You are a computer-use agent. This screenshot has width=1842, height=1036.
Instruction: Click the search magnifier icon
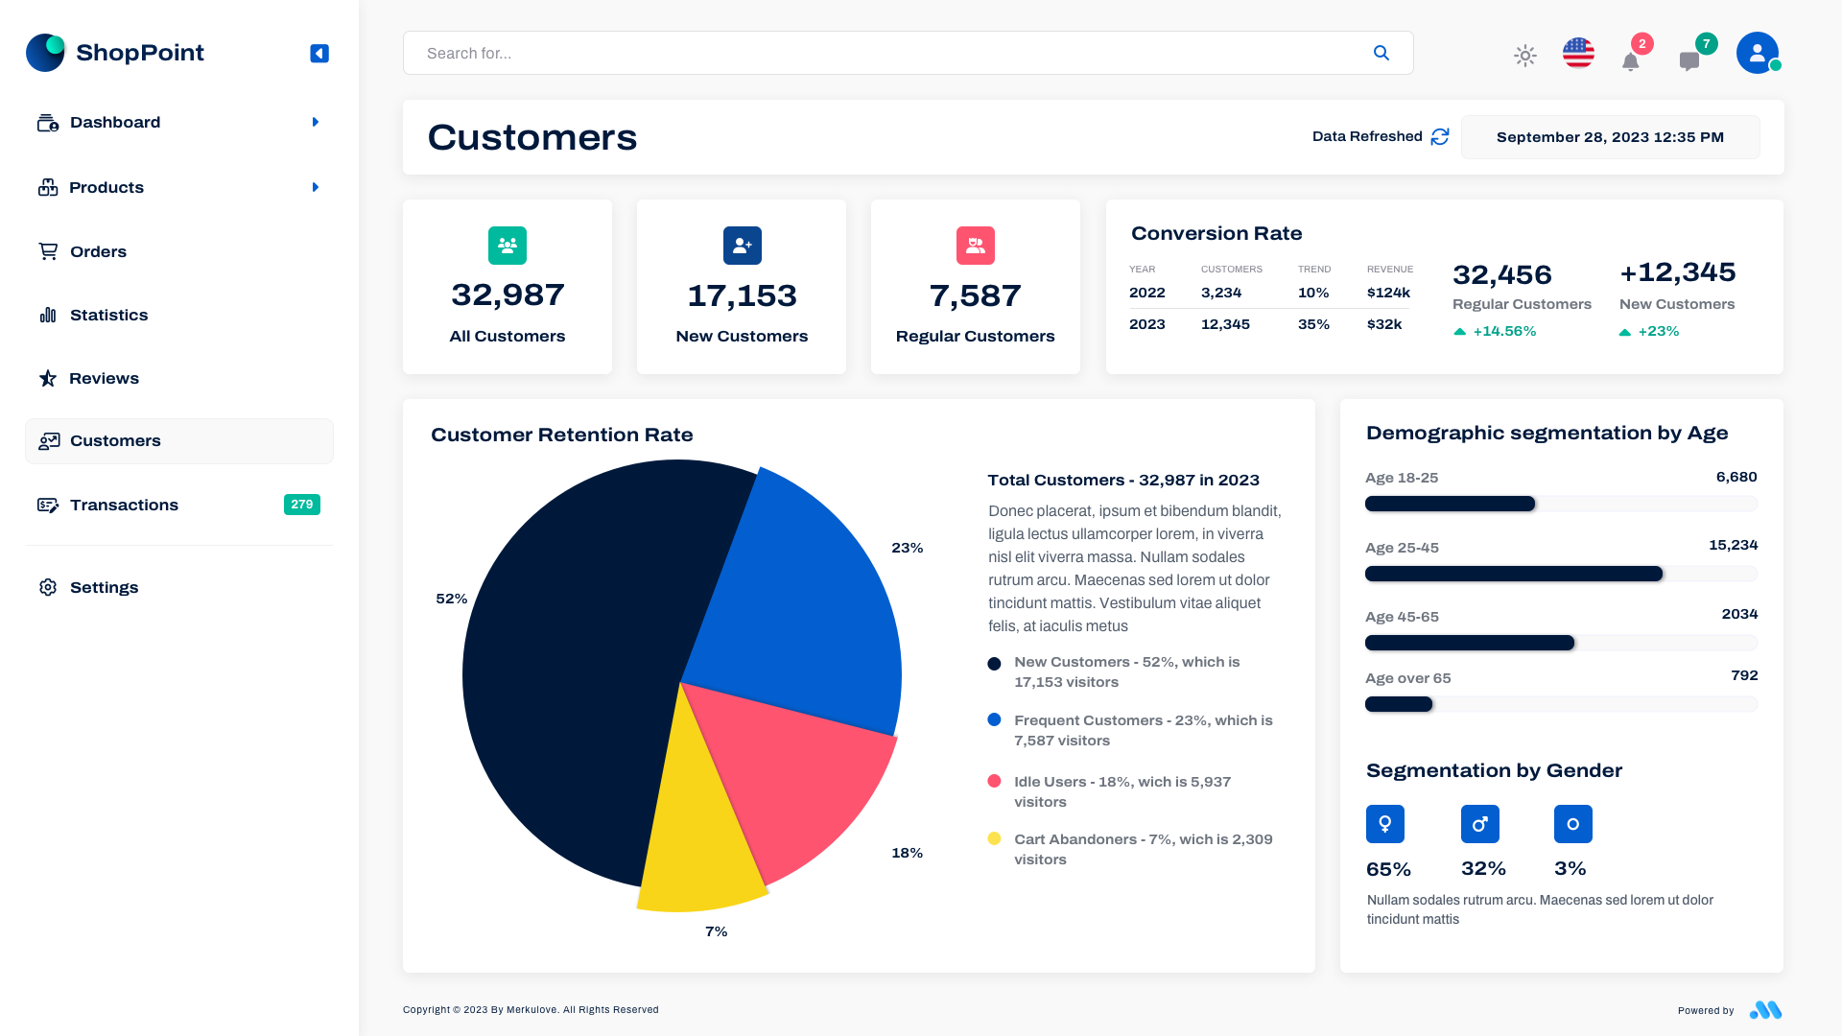click(x=1381, y=53)
